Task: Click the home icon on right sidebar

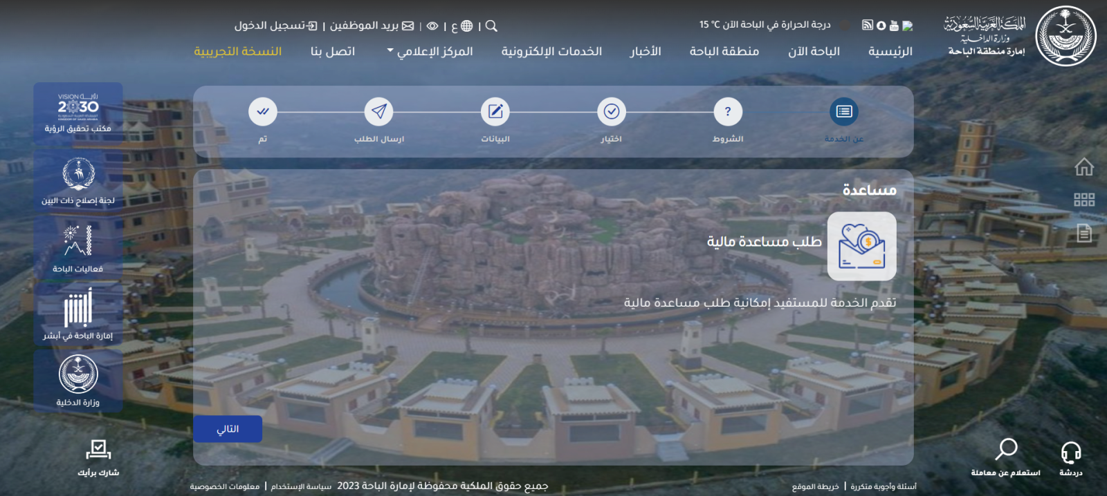Action: pyautogui.click(x=1083, y=167)
